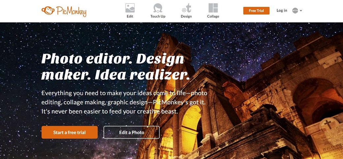The width and height of the screenshot is (343, 159).
Task: Open the Touch Up face icon
Action: pos(158,8)
